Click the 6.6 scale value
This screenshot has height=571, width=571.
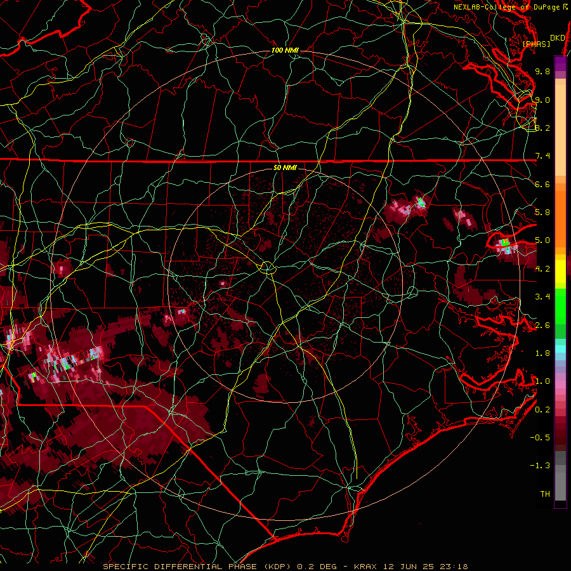[x=542, y=184]
